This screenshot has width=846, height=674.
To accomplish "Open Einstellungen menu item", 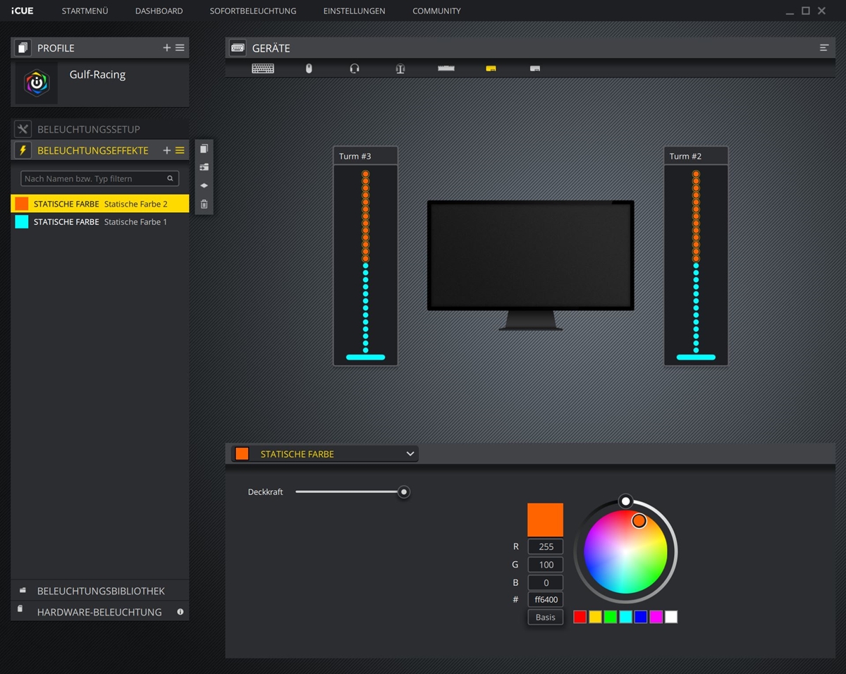I will [x=354, y=11].
